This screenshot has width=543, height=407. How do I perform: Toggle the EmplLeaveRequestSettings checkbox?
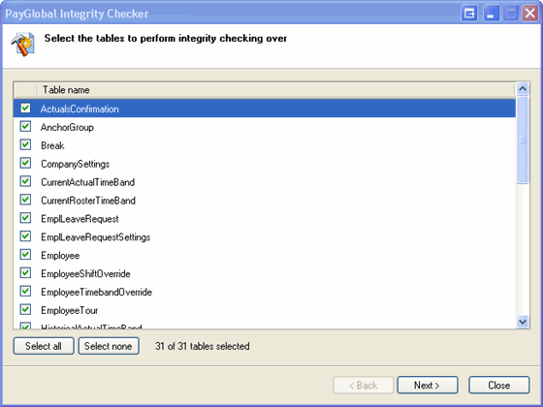(25, 236)
